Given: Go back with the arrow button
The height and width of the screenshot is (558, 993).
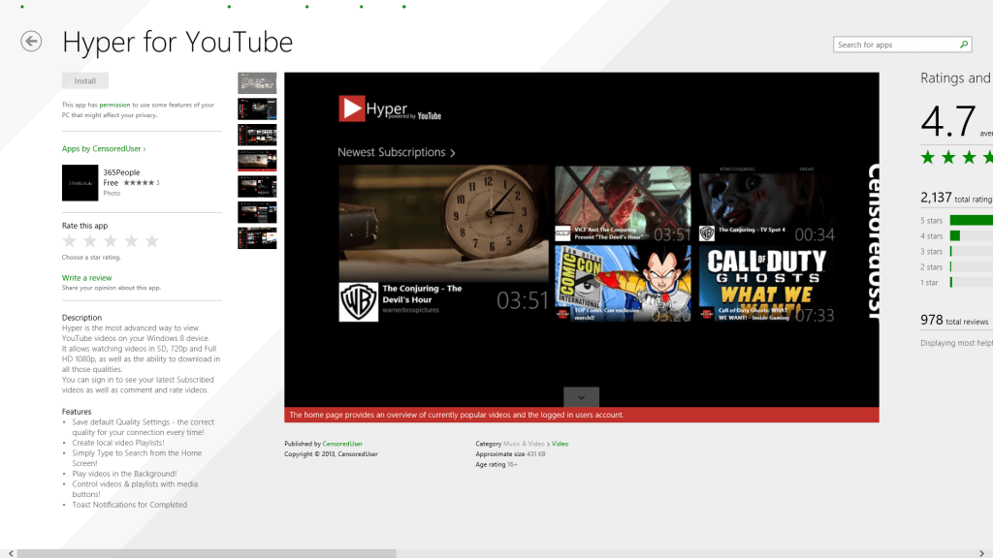Looking at the screenshot, I should (x=31, y=42).
